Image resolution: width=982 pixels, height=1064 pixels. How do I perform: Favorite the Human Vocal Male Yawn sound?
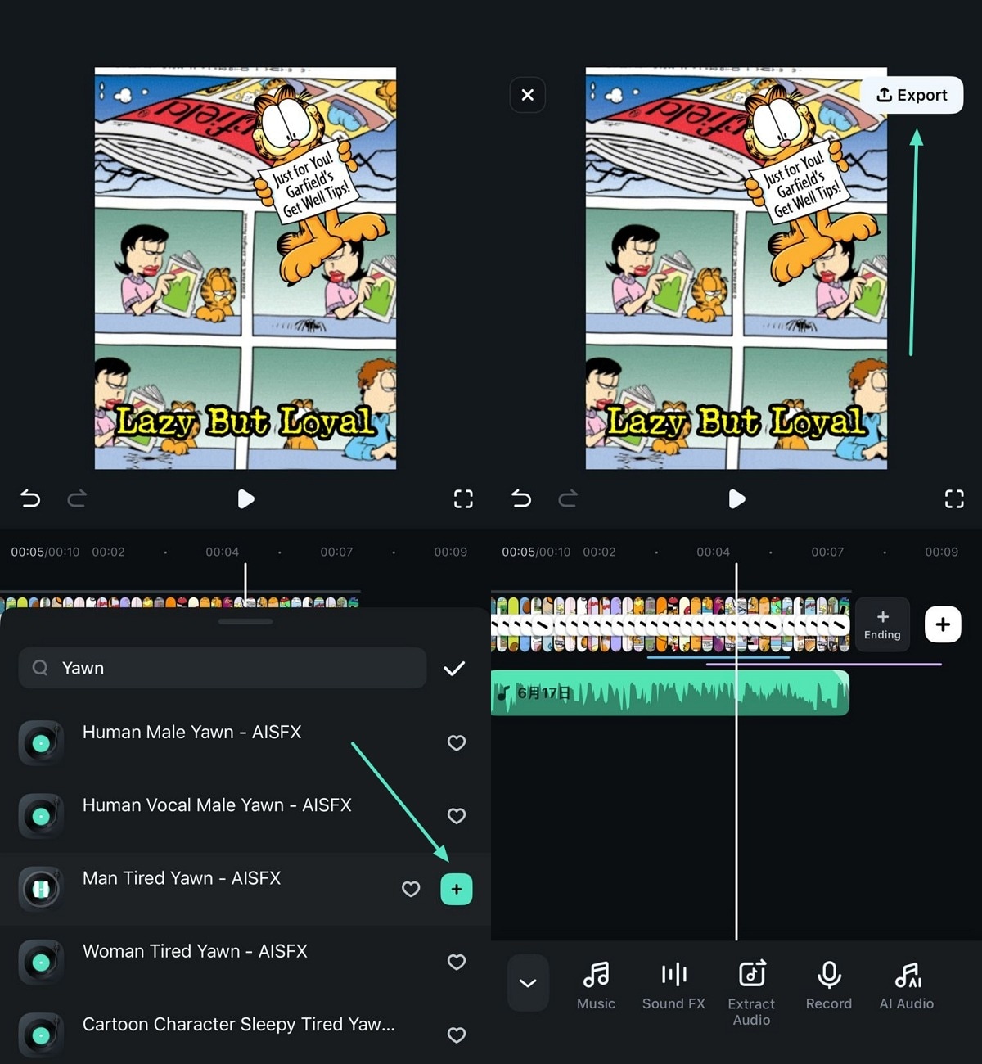pos(457,816)
